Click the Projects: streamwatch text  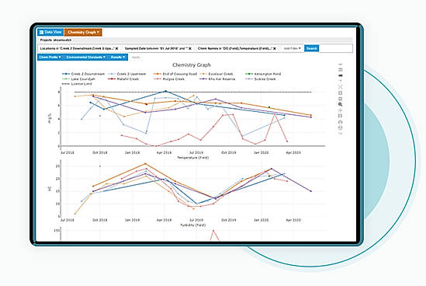pos(56,40)
